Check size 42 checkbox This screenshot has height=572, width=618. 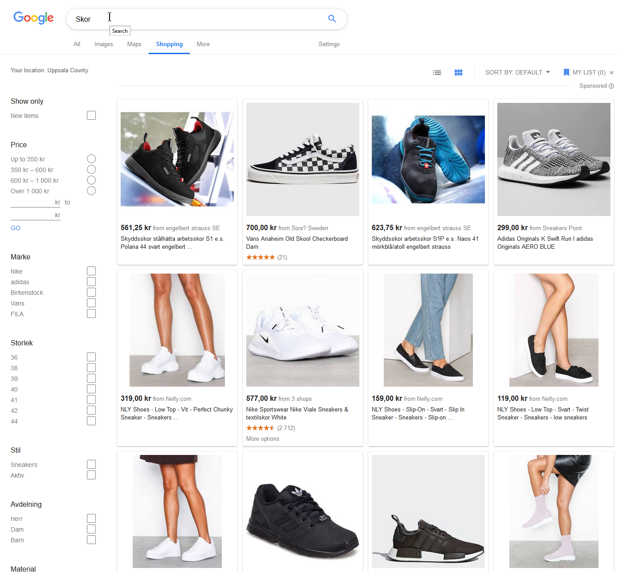pyautogui.click(x=91, y=410)
